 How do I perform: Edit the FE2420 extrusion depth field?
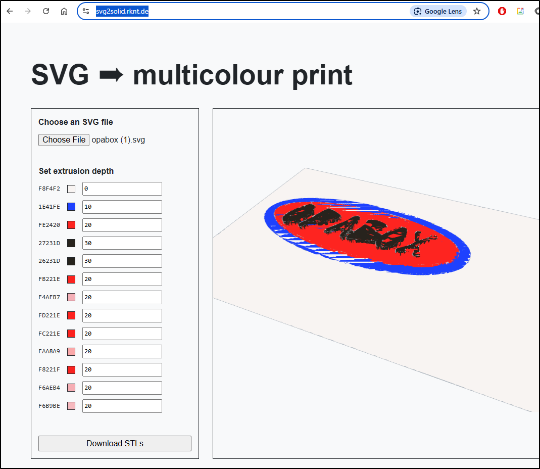pyautogui.click(x=122, y=225)
